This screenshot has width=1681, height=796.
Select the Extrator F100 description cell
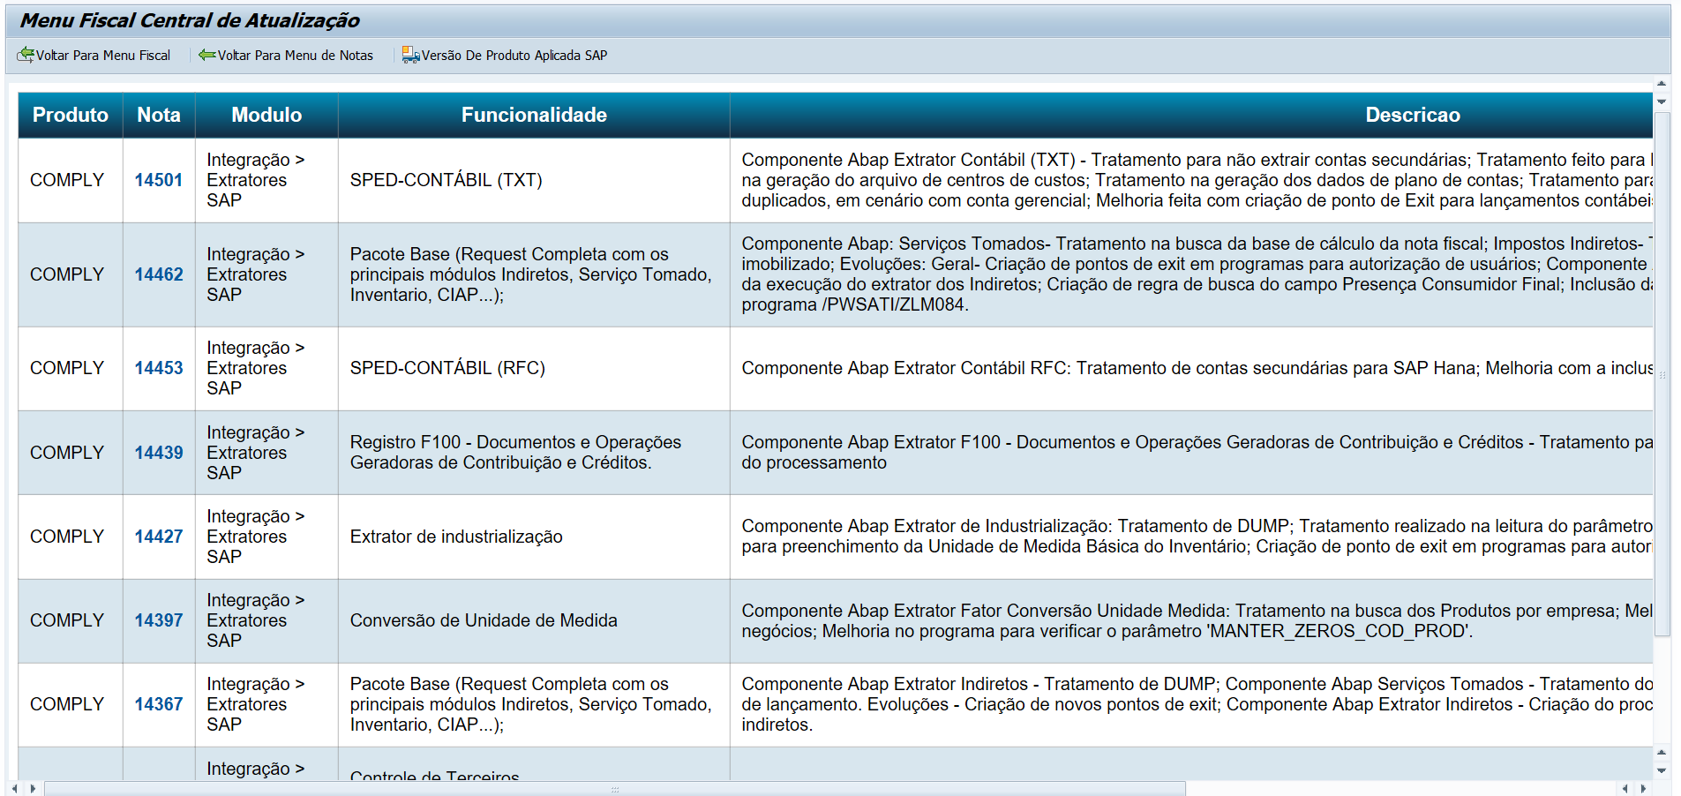[x=1191, y=453]
